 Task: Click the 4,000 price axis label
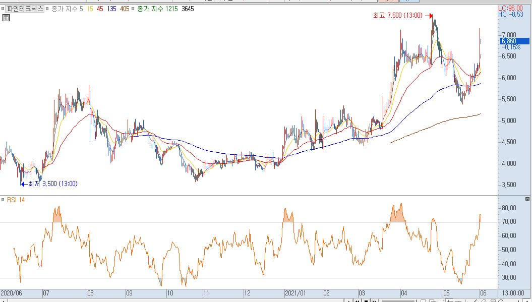[509, 163]
